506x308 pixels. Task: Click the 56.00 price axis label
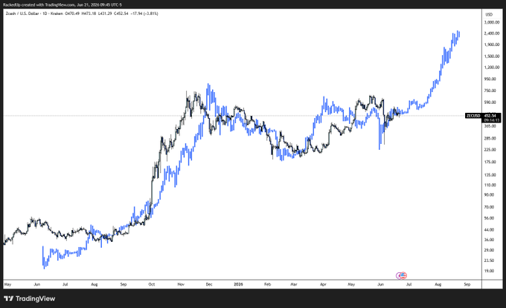489,218
